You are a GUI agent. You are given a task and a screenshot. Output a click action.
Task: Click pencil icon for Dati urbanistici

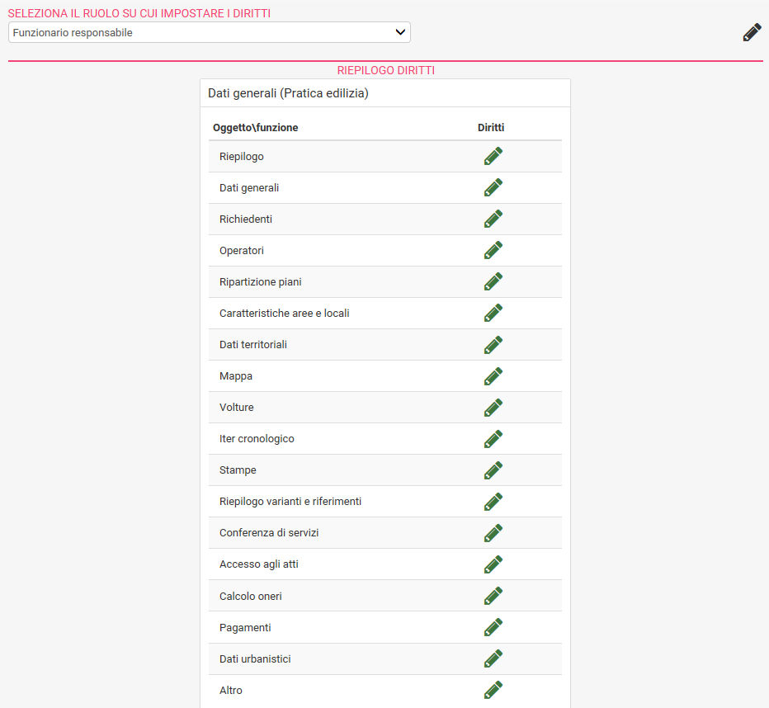(493, 658)
